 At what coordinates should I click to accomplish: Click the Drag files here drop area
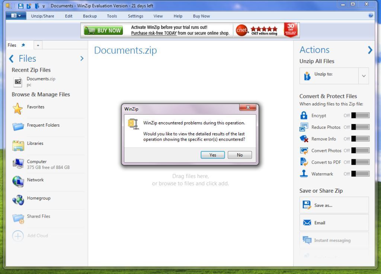pos(190,180)
